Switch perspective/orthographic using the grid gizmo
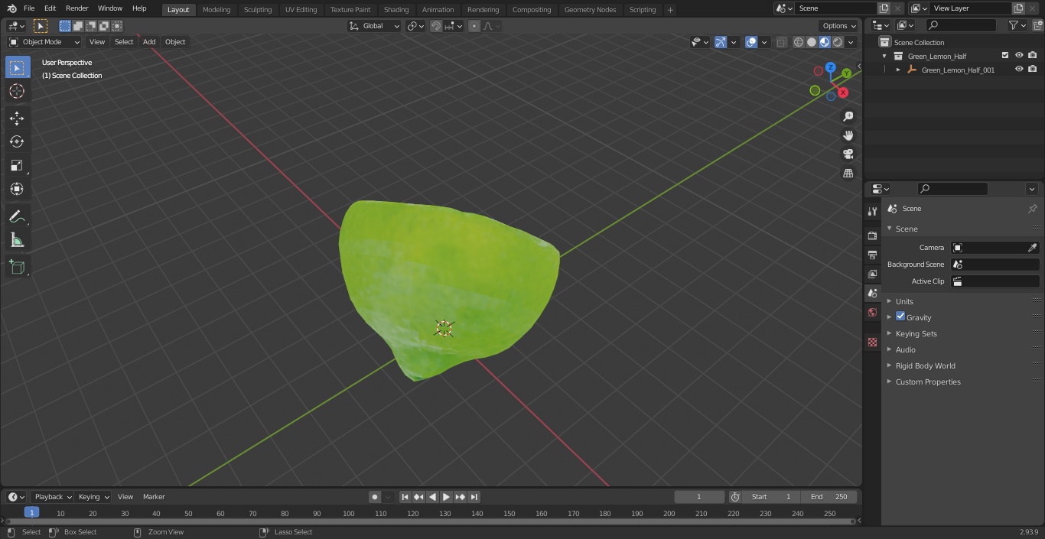This screenshot has height=539, width=1045. [848, 174]
